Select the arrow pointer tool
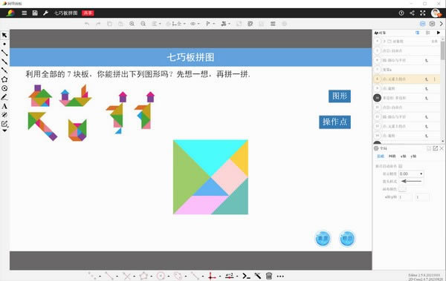This screenshot has height=281, width=446. click(x=4, y=35)
